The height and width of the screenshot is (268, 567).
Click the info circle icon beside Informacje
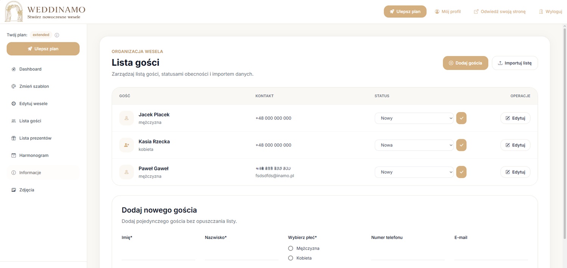(x=14, y=173)
